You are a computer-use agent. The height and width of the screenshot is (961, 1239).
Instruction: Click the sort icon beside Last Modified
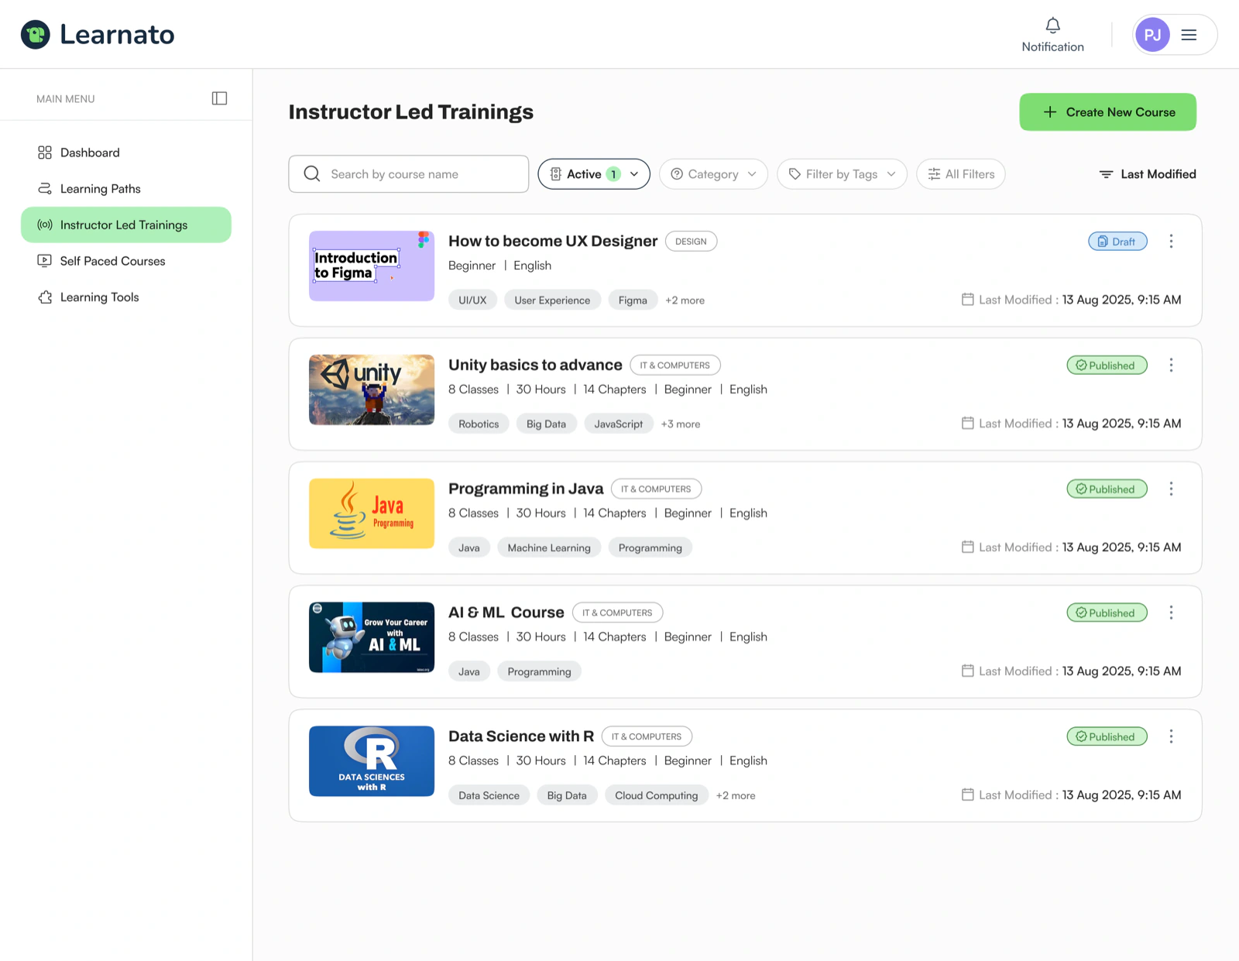click(x=1106, y=174)
